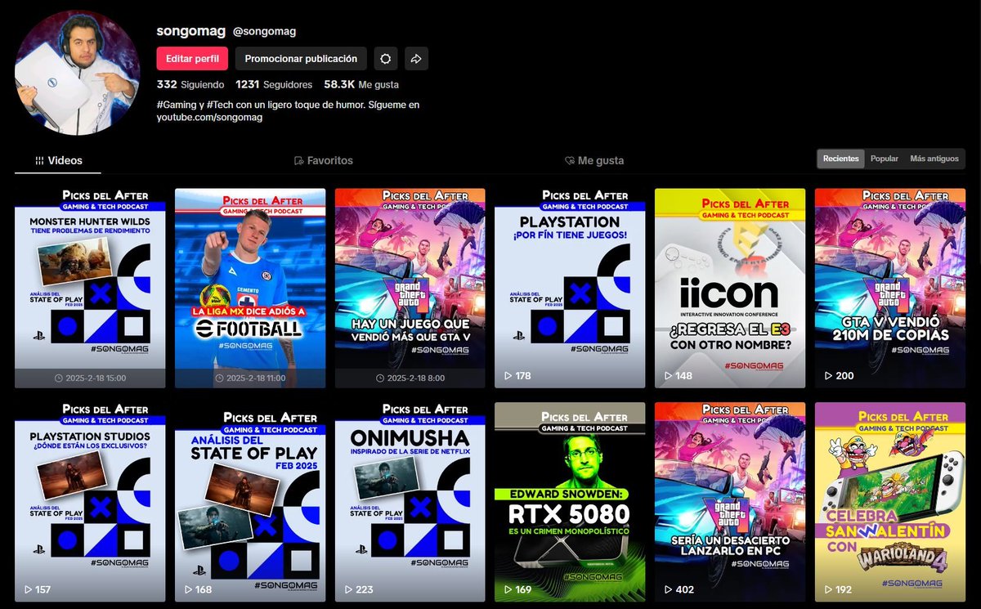Open the Wario Land 4 San Valentín video
This screenshot has height=609, width=981.
(x=890, y=502)
